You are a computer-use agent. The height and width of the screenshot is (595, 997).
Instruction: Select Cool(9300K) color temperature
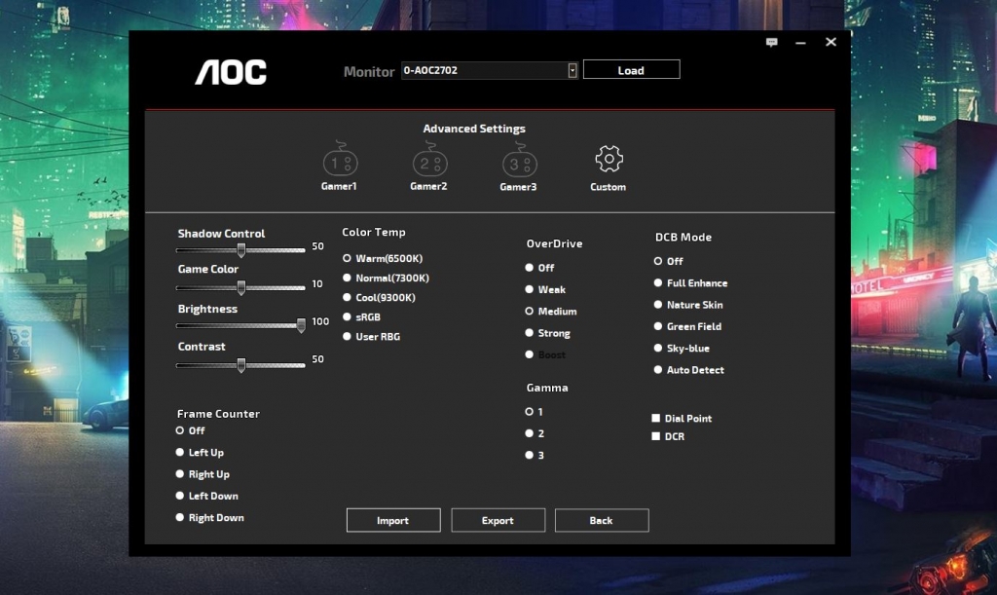[x=347, y=298]
